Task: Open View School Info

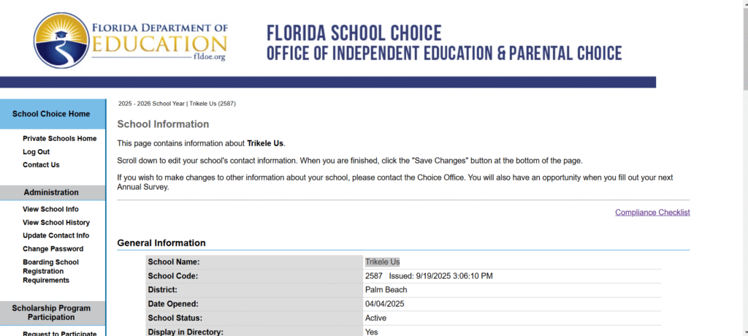Action: 50,210
